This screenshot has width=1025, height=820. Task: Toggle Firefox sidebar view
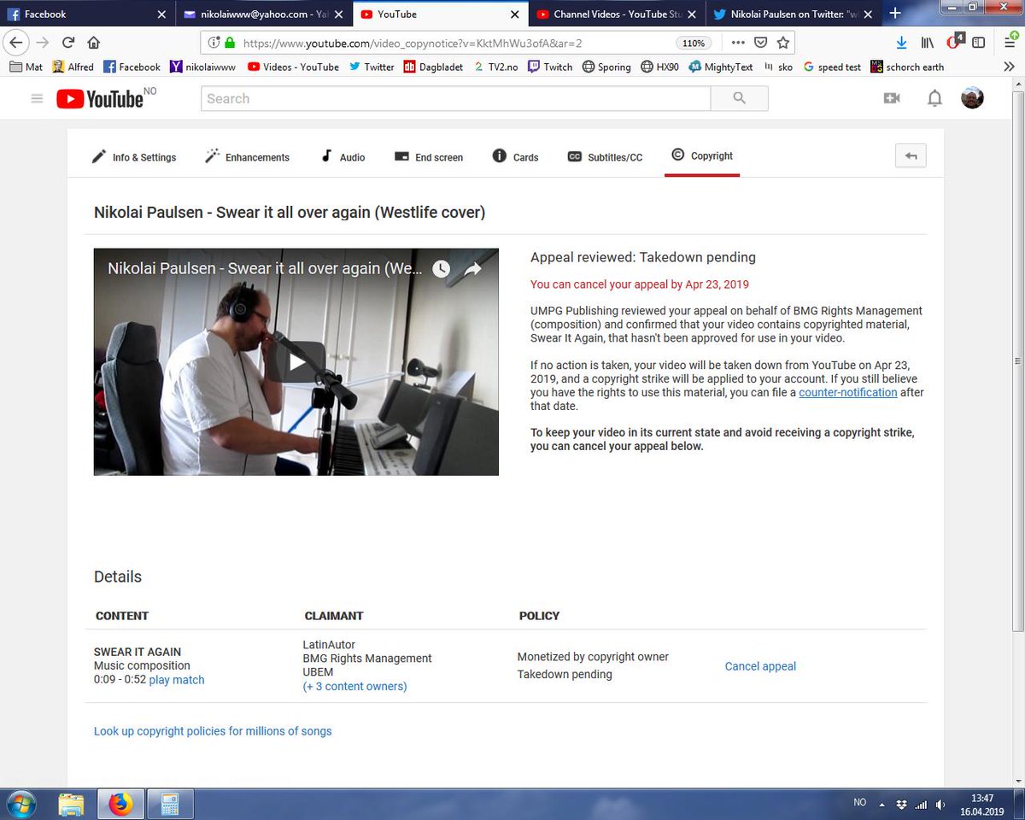click(979, 42)
